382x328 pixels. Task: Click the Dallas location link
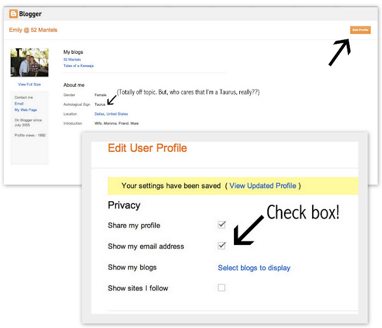[x=100, y=114]
